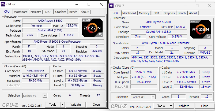Click empty Rated FSB field in right window
The image size is (215, 111).
(144, 87)
